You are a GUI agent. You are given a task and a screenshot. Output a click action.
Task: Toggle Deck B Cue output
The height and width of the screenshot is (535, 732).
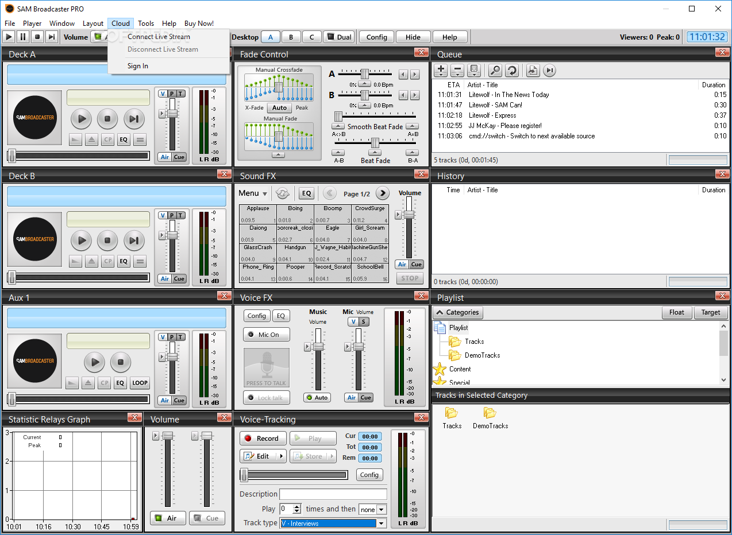179,279
